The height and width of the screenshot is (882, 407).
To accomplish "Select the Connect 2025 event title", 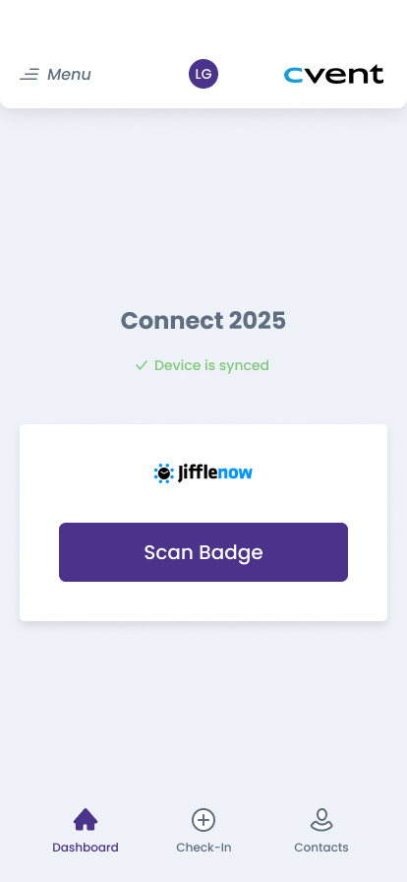I will coord(203,321).
